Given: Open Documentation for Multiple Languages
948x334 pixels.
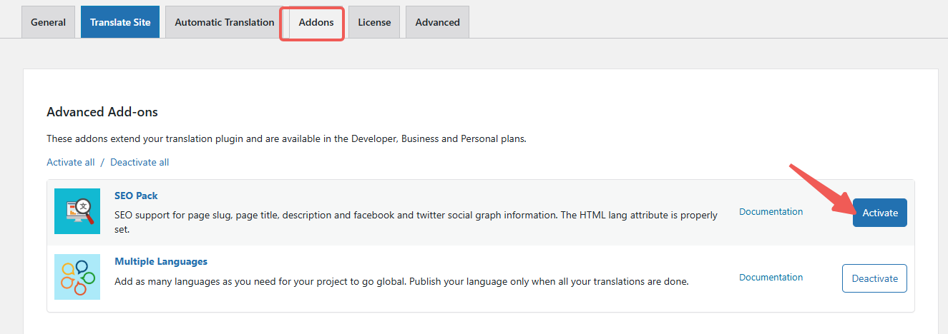Looking at the screenshot, I should coord(771,277).
